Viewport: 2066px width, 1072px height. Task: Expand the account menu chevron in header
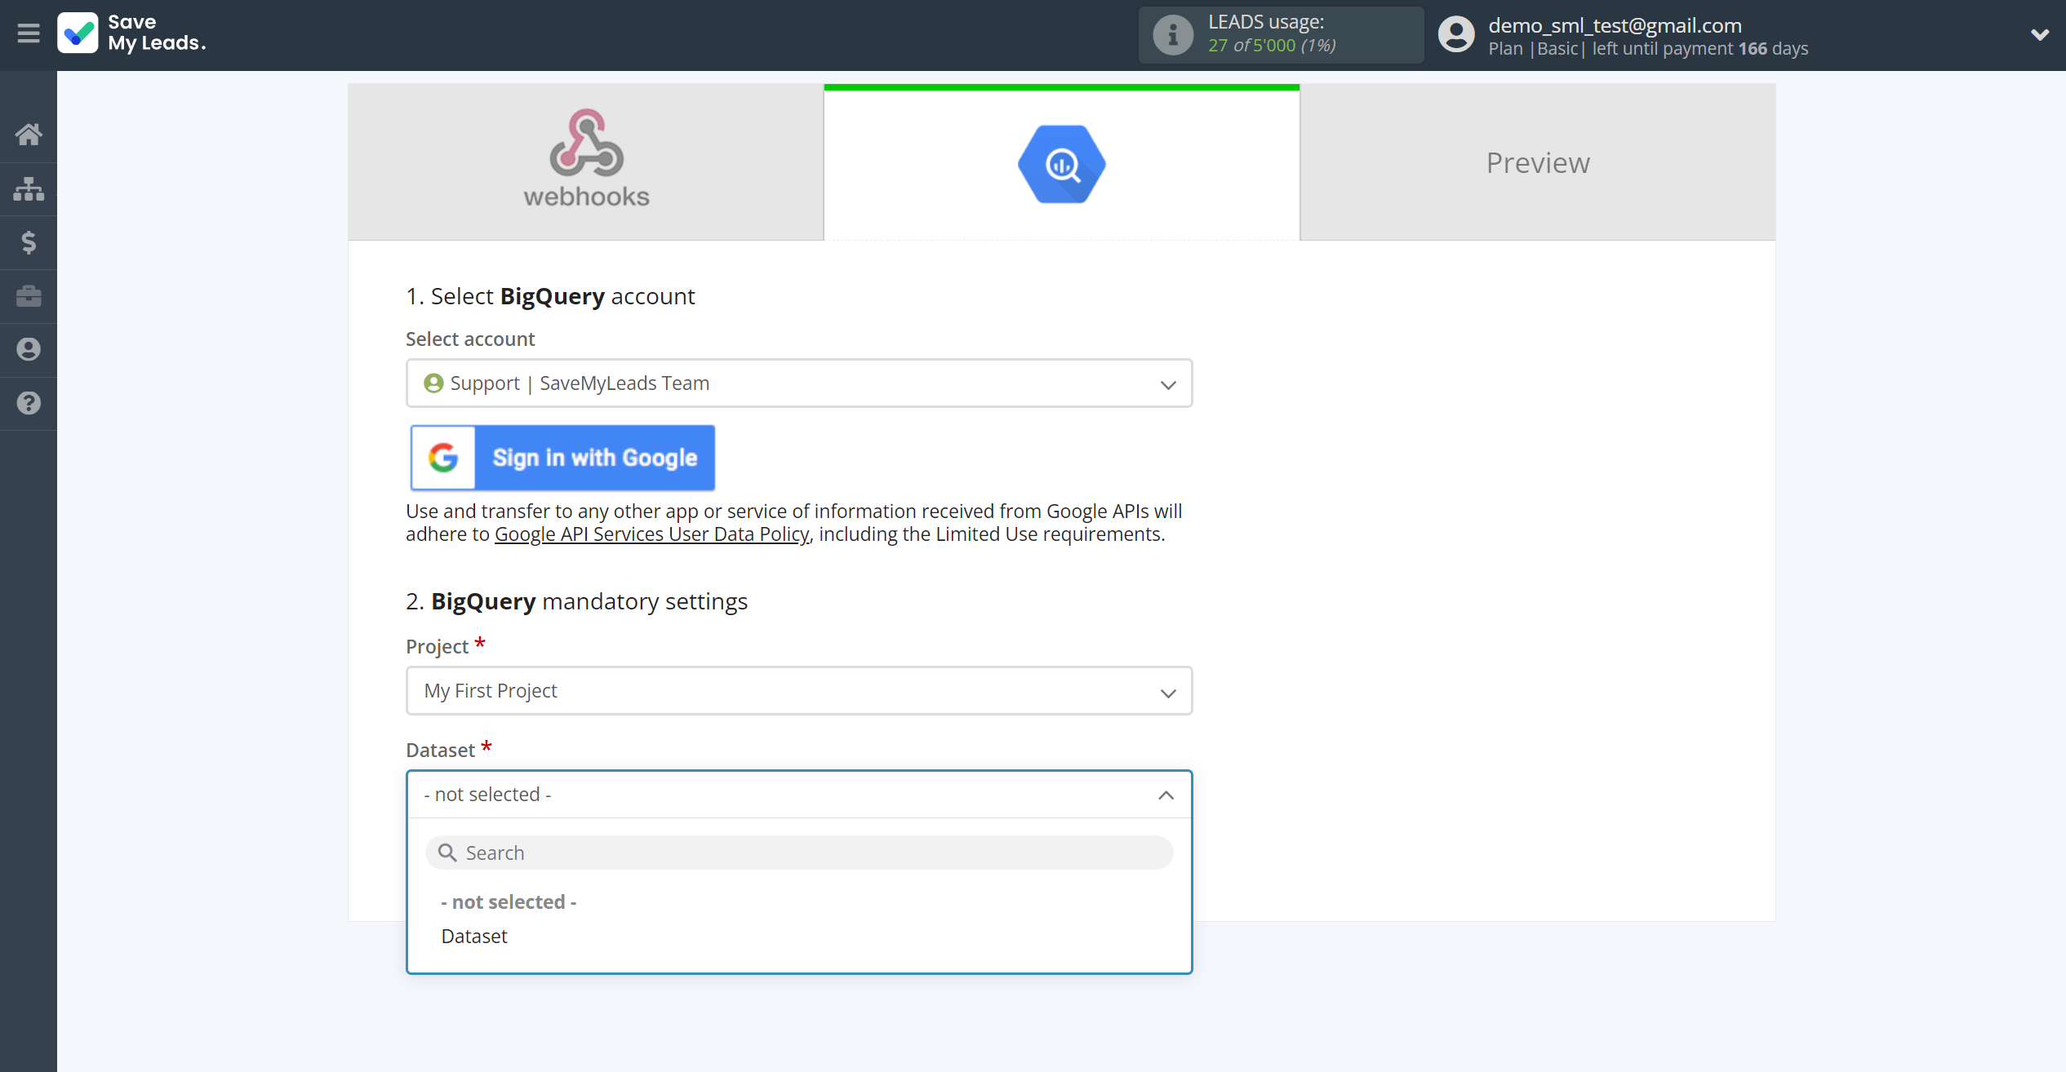(2039, 35)
